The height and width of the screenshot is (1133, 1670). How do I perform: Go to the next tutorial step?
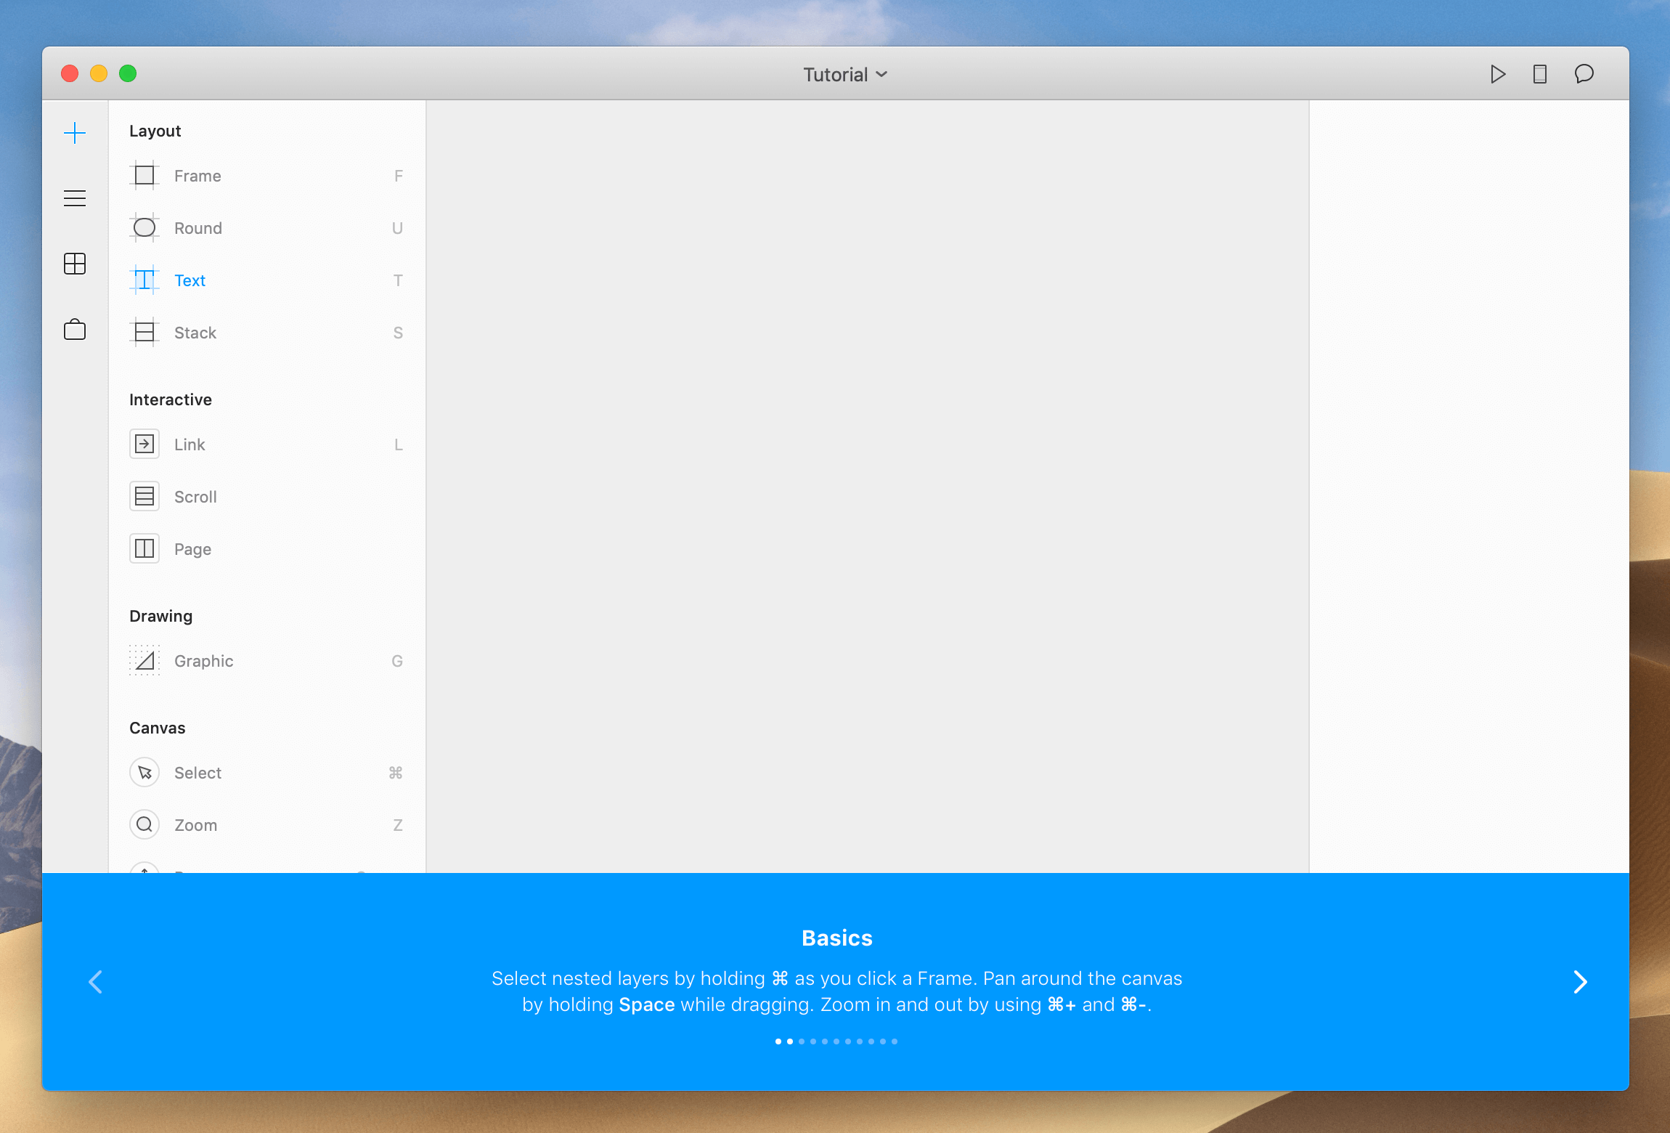pyautogui.click(x=1580, y=982)
